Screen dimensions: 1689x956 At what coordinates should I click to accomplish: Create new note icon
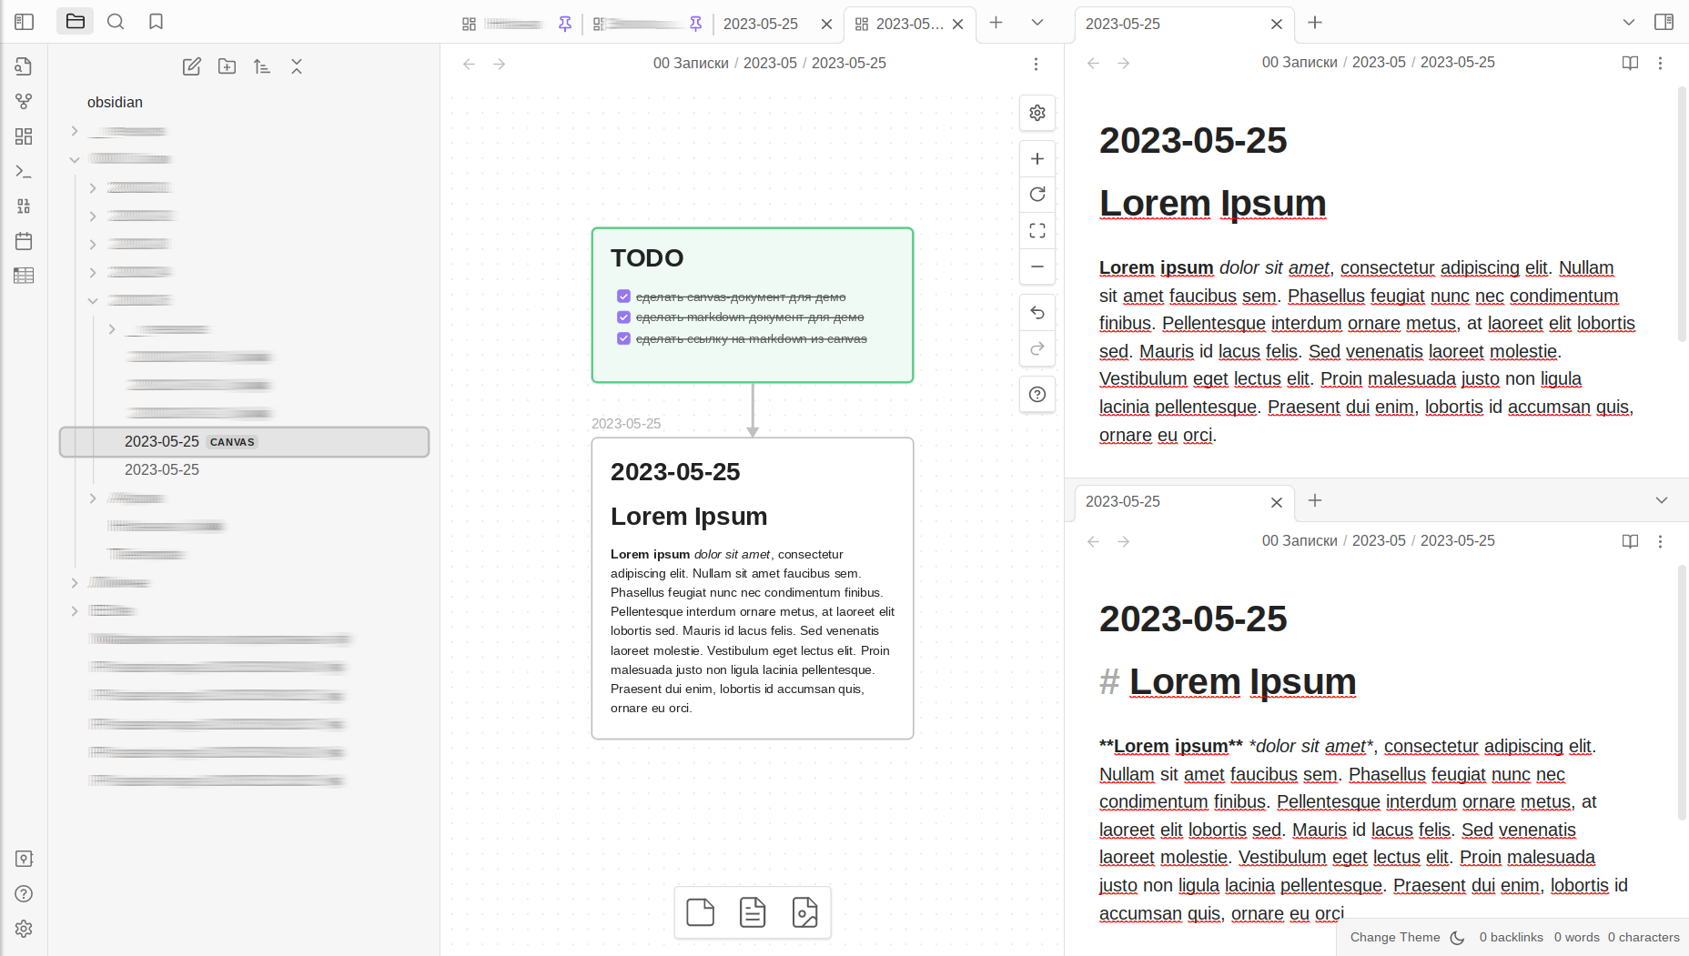click(192, 66)
